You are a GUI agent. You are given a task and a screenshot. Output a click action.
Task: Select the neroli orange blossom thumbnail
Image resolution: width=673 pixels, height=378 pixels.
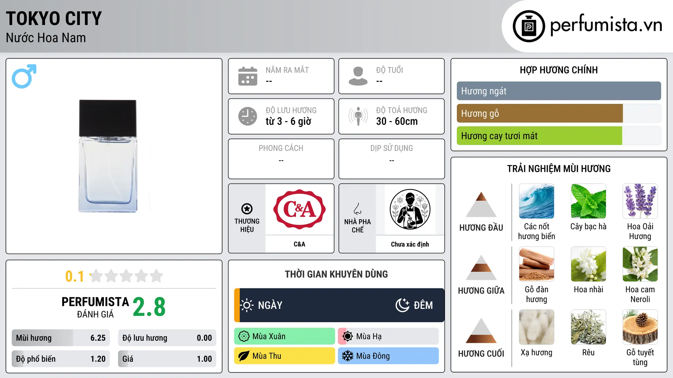coord(640,264)
